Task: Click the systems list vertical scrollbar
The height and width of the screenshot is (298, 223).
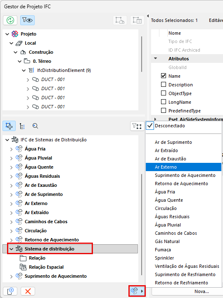Action: [142, 224]
